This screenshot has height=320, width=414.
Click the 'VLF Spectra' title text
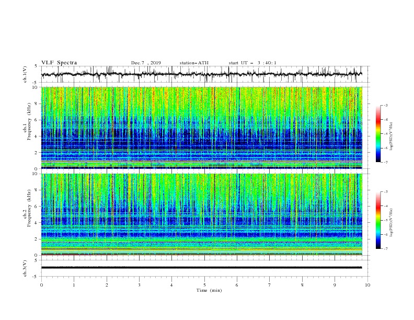tap(59, 63)
